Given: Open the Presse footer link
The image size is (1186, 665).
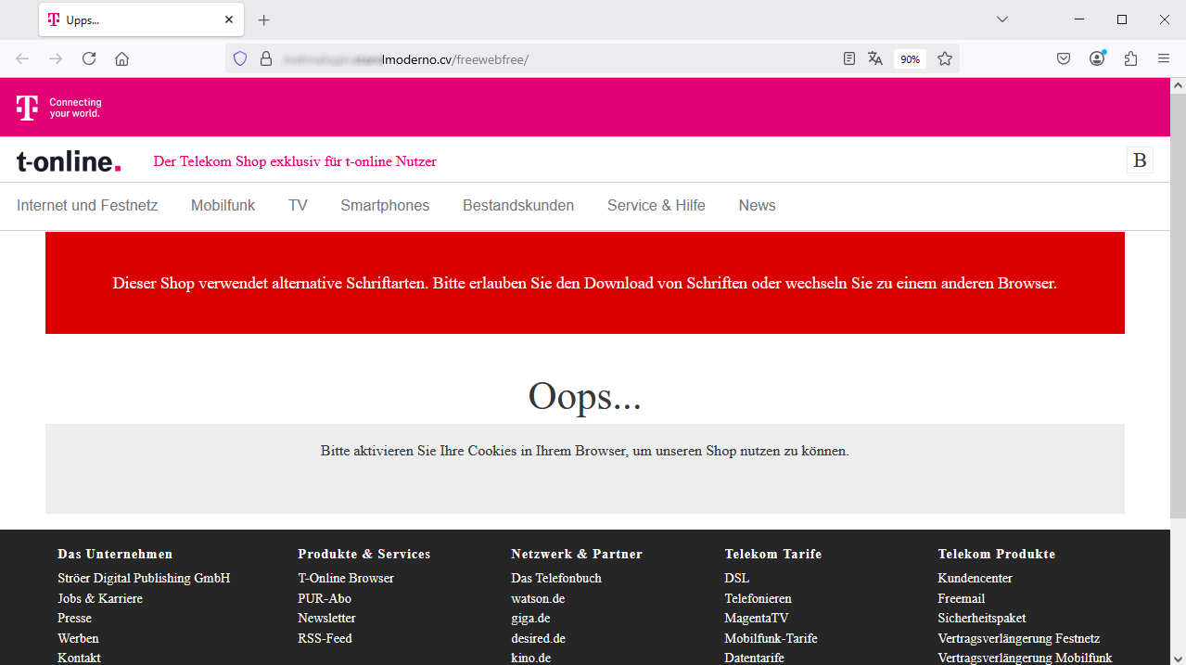Looking at the screenshot, I should pyautogui.click(x=74, y=618).
